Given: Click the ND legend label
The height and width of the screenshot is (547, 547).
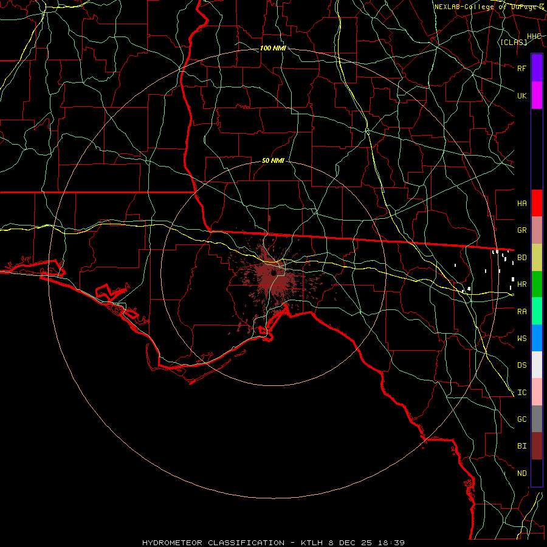Looking at the screenshot, I should coord(521,473).
